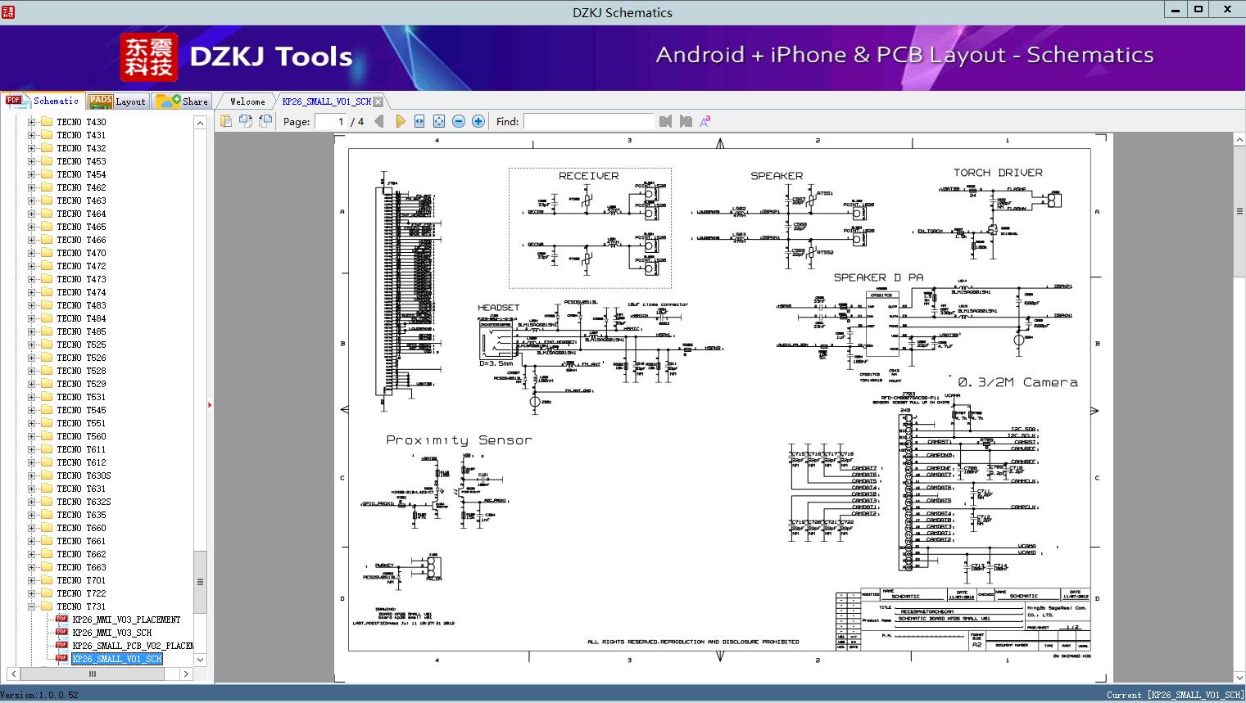Collapse the TECNO T731 folder
Image resolution: width=1246 pixels, height=703 pixels.
[x=32, y=606]
